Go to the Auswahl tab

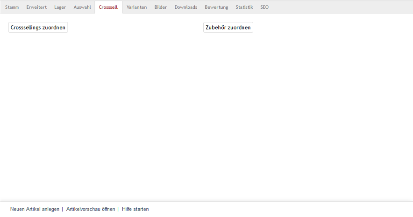pos(82,7)
